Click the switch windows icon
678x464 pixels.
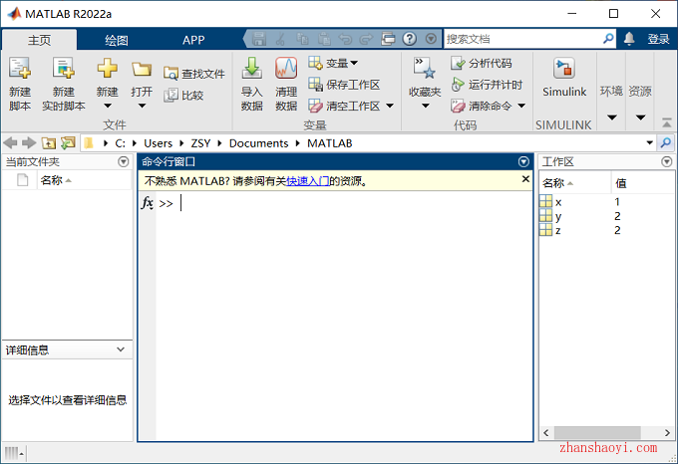pos(388,39)
